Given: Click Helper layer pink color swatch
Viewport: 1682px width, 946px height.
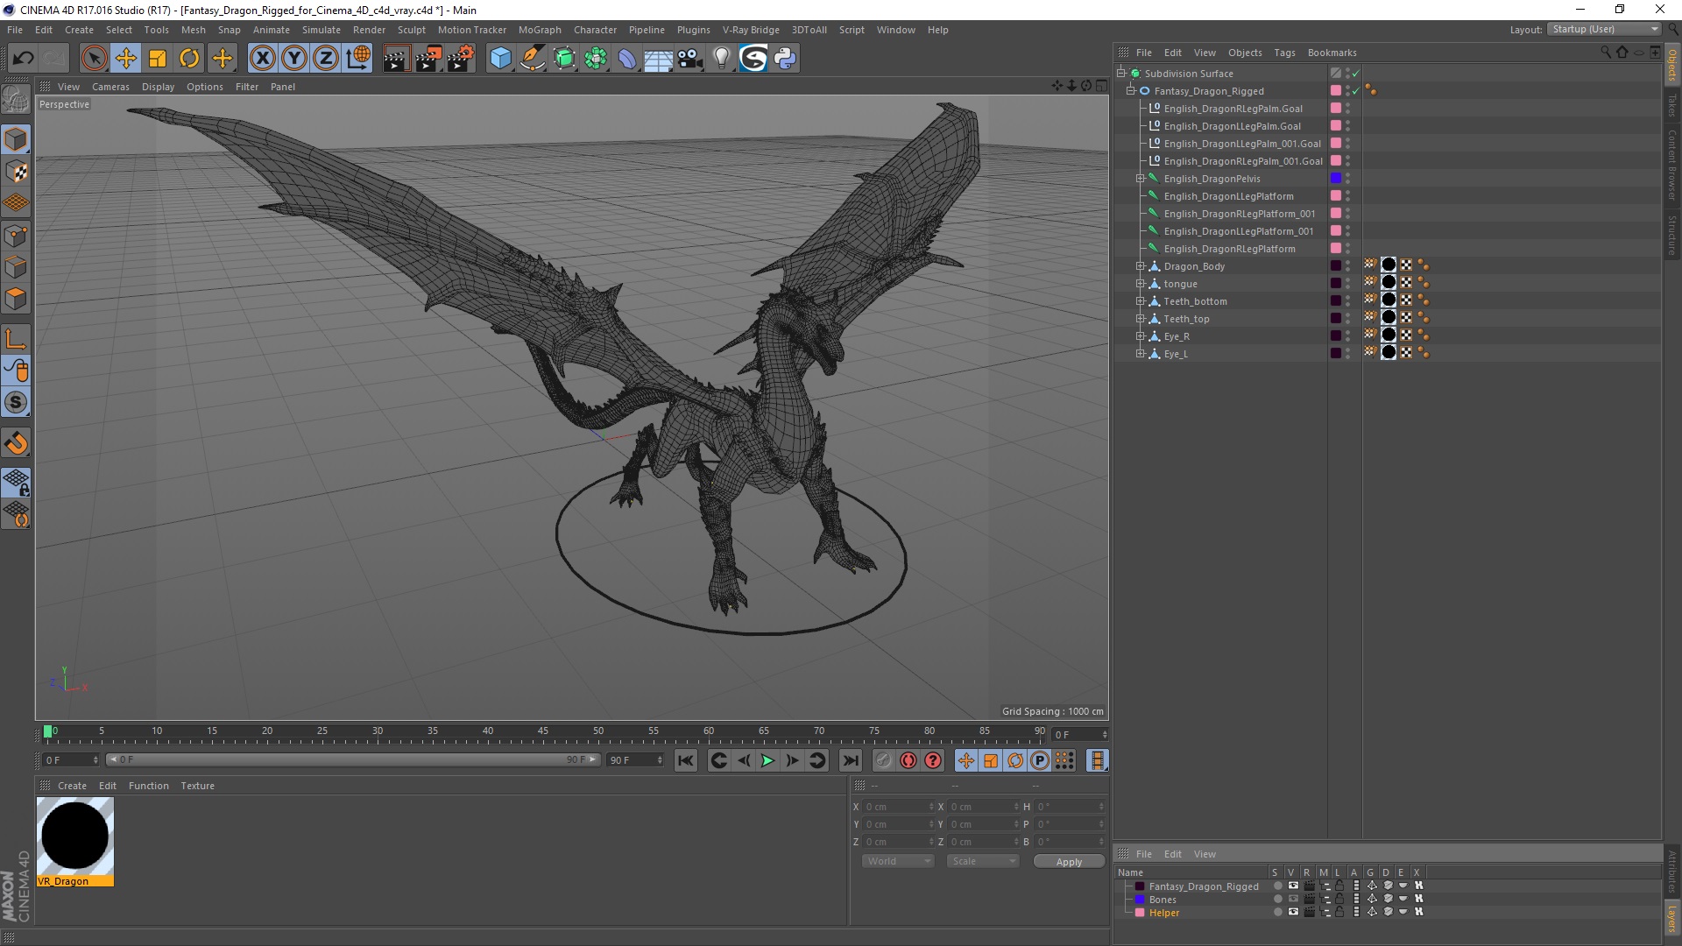Looking at the screenshot, I should click(1140, 913).
